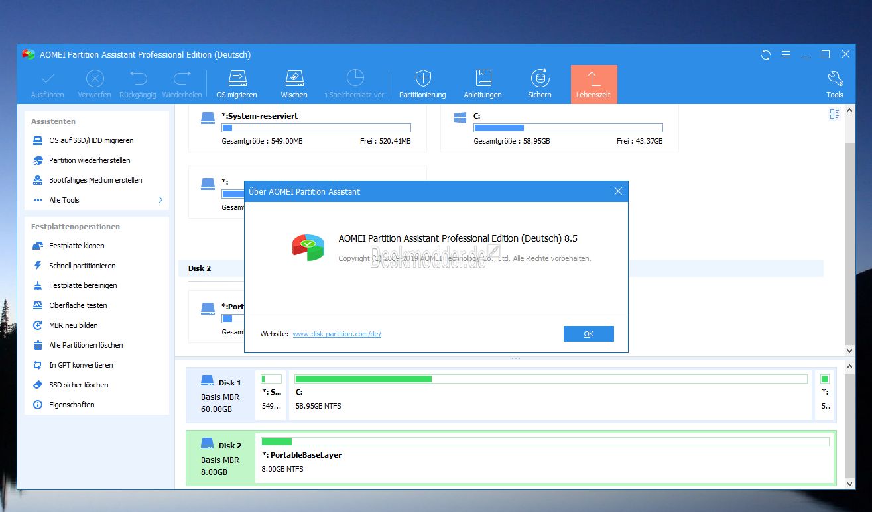Image resolution: width=872 pixels, height=512 pixels.
Task: Click the Disk 2 header row
Action: tap(501, 268)
